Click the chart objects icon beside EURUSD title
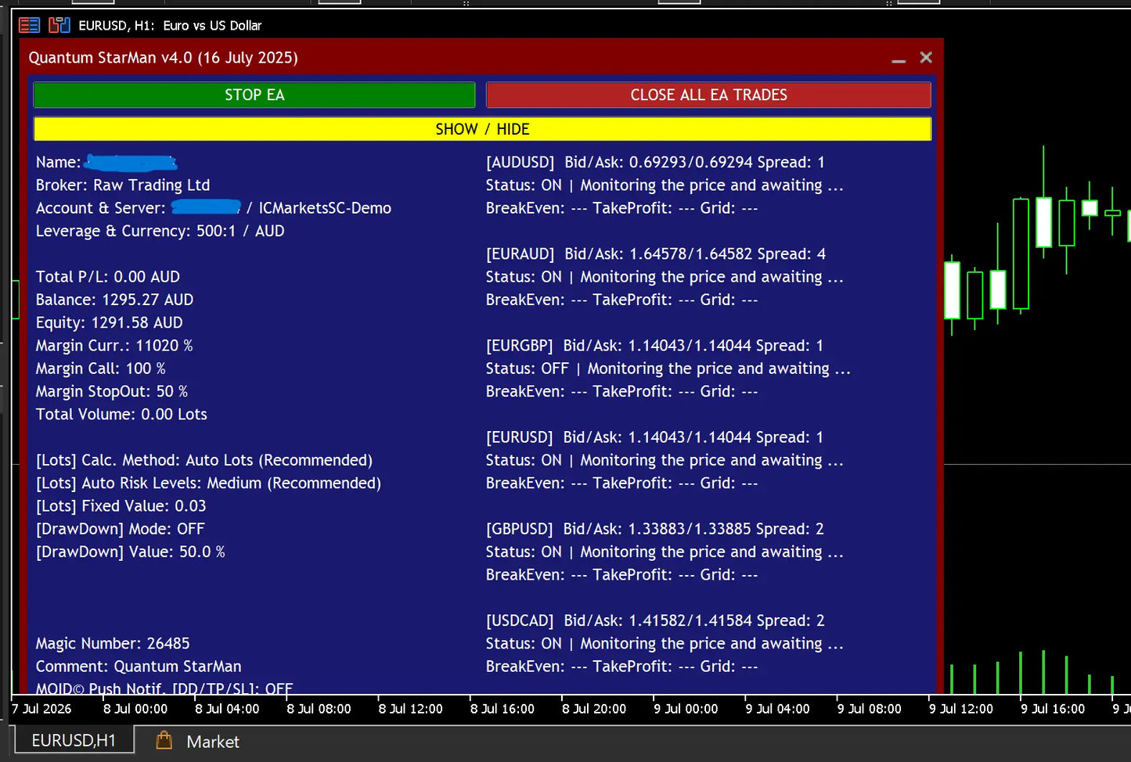Screen dimensions: 1131x762 (59, 25)
